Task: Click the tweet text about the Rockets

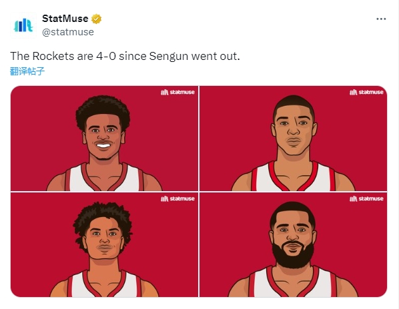Action: [125, 56]
